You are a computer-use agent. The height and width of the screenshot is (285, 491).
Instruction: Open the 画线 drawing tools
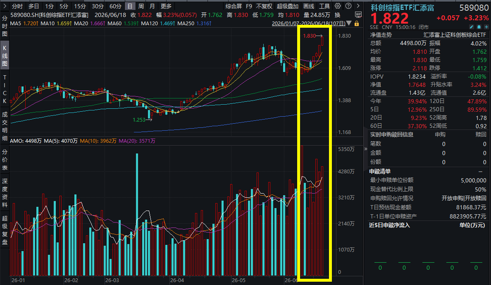coord(308,6)
